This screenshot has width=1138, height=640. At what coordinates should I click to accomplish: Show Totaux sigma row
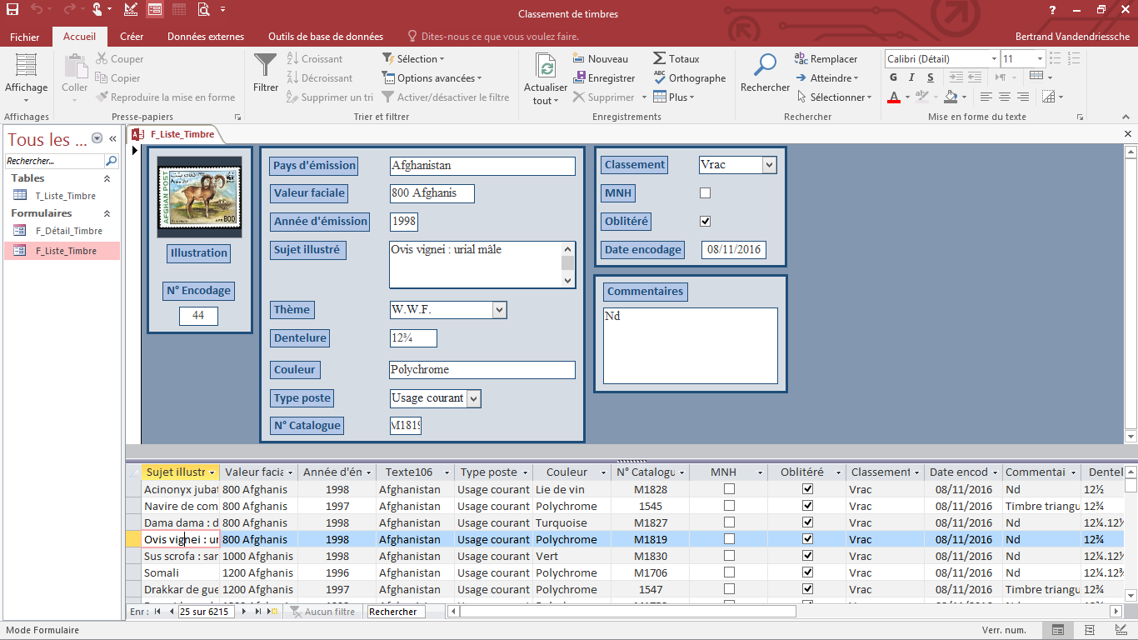point(676,59)
